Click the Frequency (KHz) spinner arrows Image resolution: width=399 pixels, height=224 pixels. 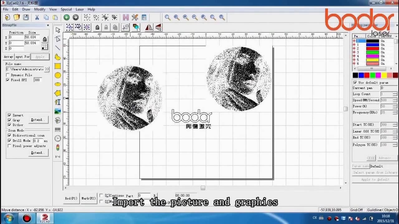395,113
